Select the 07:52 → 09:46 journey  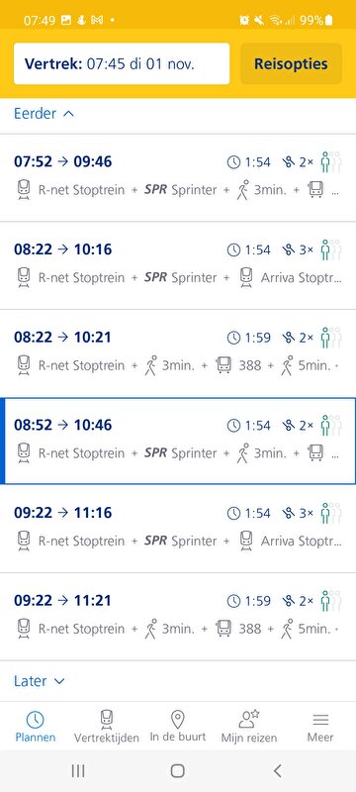tap(178, 178)
